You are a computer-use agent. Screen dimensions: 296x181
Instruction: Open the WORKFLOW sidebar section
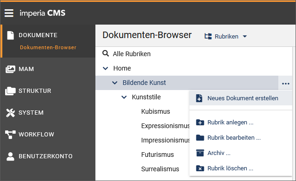[36, 135]
